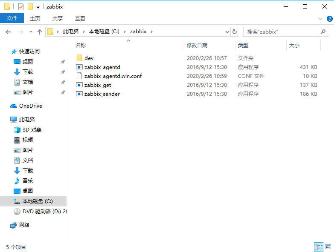Click the pin icon beside quick access 下载
The image size is (334, 252).
(63, 72)
